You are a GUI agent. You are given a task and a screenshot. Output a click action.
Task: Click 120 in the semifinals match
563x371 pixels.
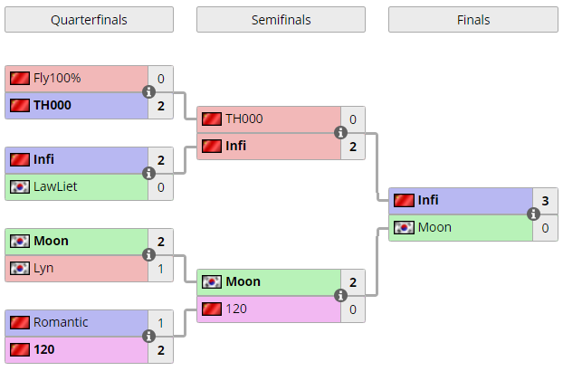(236, 309)
